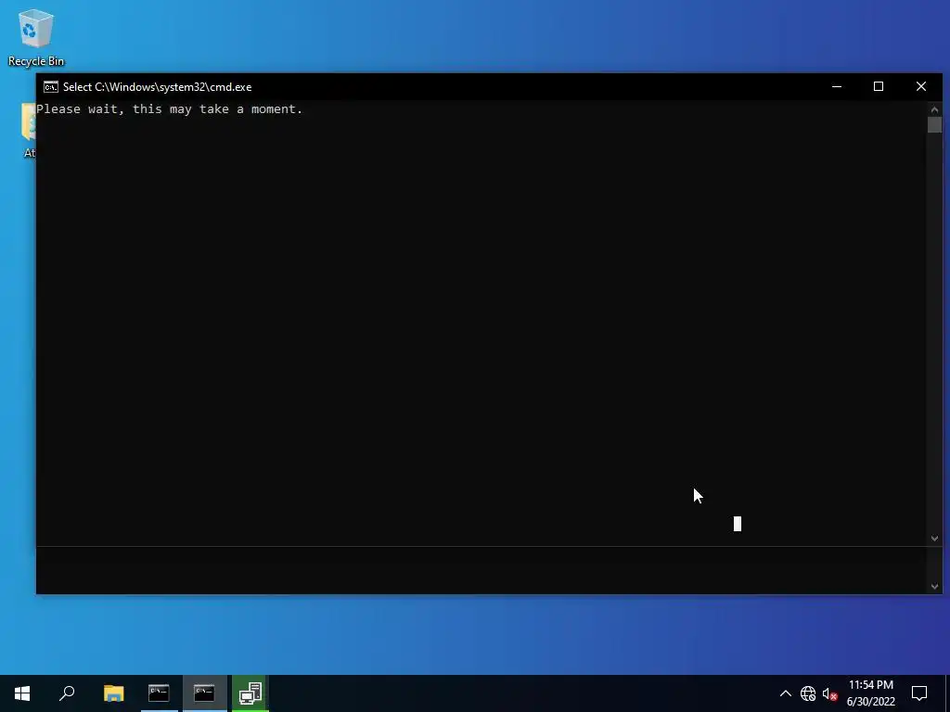Viewport: 950px width, 712px height.
Task: Open the Windows Start menu
Action: [22, 693]
